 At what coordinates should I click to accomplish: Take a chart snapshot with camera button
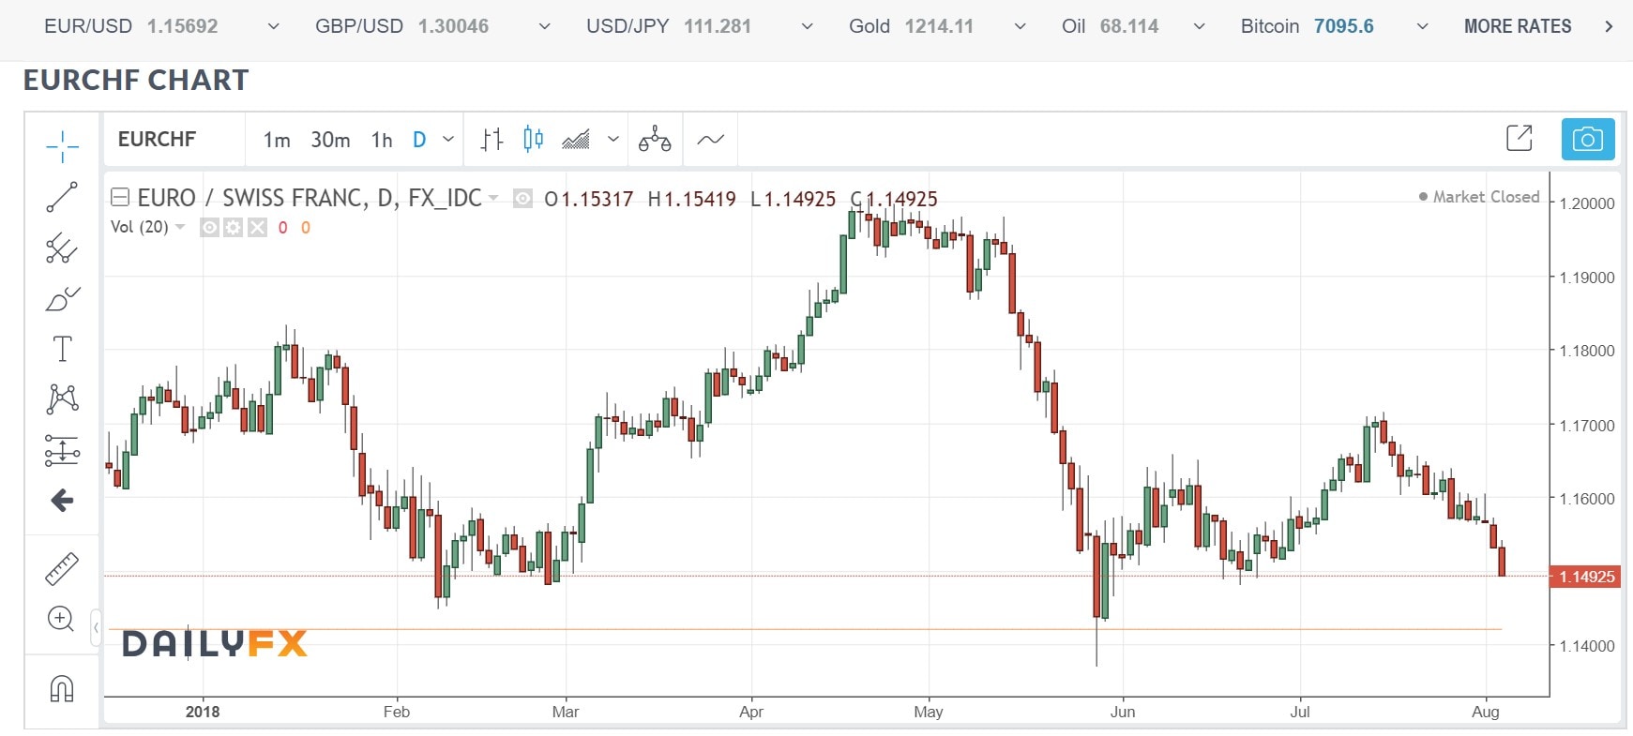coord(1587,140)
